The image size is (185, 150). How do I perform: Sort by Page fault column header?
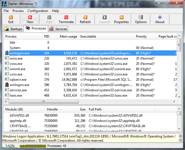click(x=167, y=36)
